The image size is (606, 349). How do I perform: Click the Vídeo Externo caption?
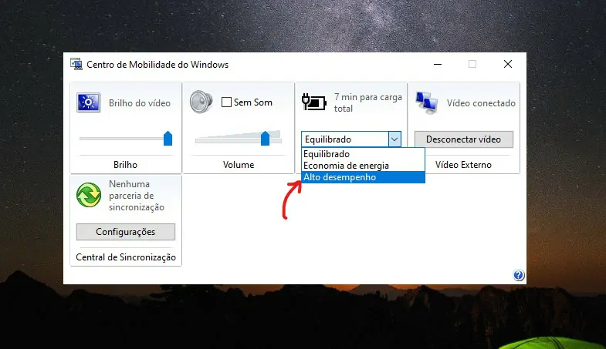(x=463, y=165)
